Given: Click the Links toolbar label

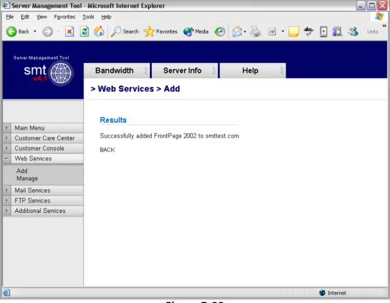Looking at the screenshot, I should point(373,31).
